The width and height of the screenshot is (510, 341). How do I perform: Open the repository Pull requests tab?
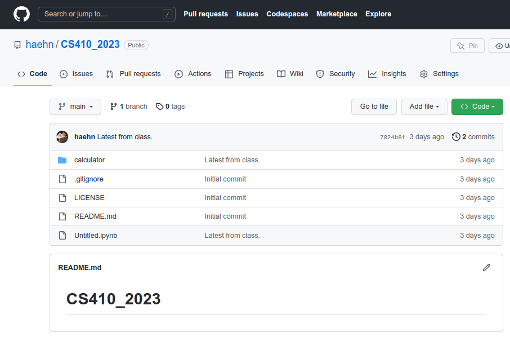133,74
